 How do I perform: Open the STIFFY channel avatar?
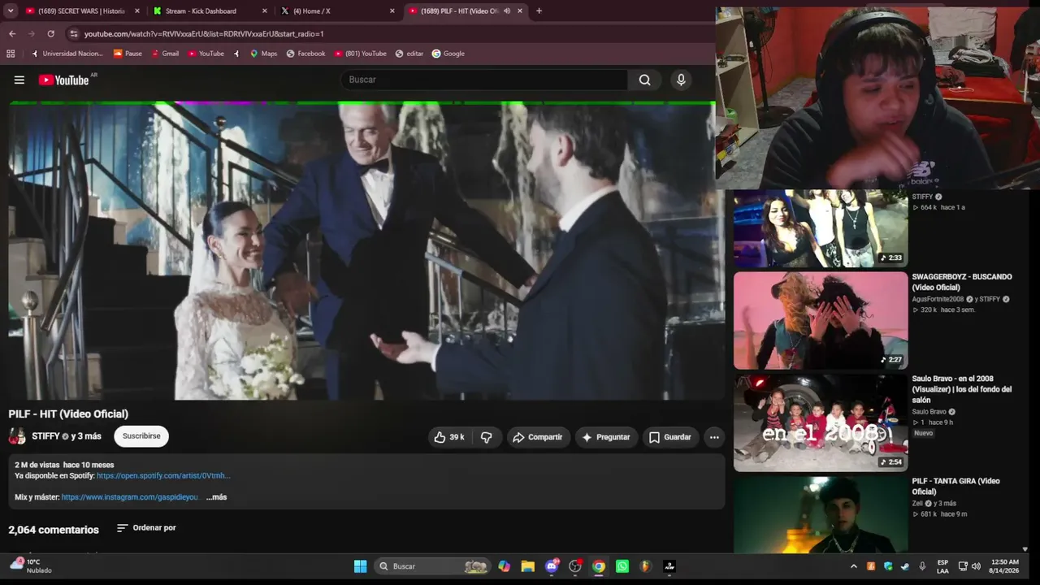17,436
